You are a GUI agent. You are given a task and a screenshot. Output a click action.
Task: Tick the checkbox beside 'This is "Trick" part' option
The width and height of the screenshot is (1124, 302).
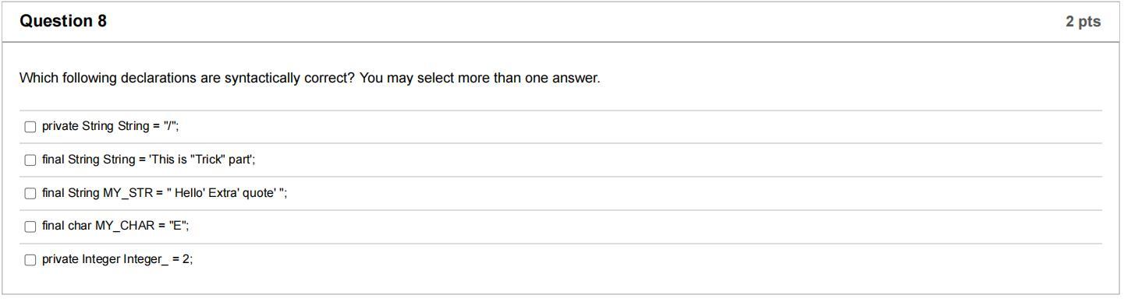tap(30, 160)
